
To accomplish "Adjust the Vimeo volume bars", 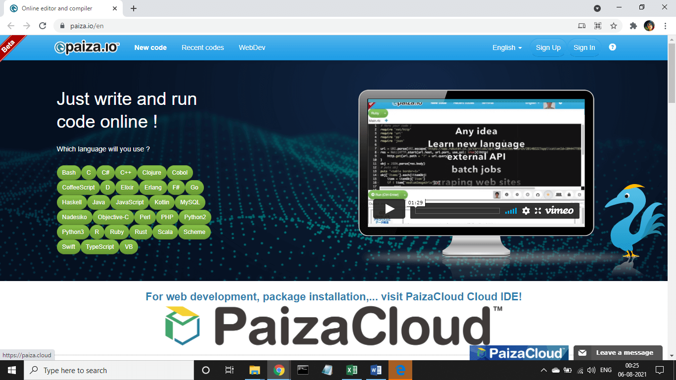I will [511, 211].
